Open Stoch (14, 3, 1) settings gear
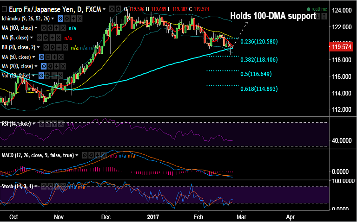Image resolution: width=357 pixels, height=222 pixels. [x=50, y=186]
